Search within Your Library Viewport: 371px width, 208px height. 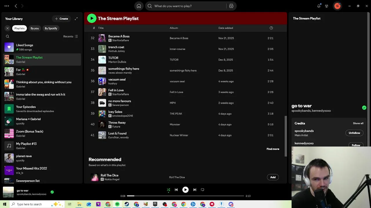point(8,36)
